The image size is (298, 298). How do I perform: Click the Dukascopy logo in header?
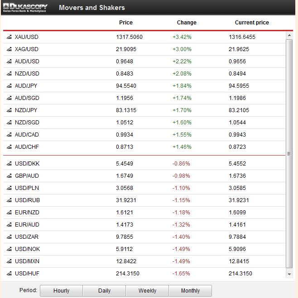(25, 8)
